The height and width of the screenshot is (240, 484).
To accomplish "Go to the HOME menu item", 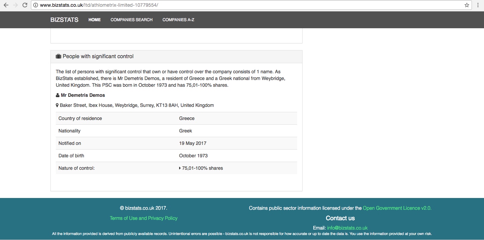I will click(94, 20).
